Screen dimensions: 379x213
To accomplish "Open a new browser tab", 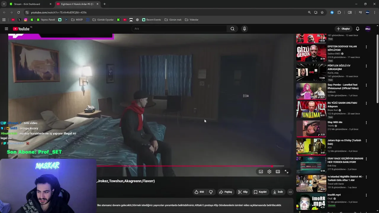I will click(105, 4).
